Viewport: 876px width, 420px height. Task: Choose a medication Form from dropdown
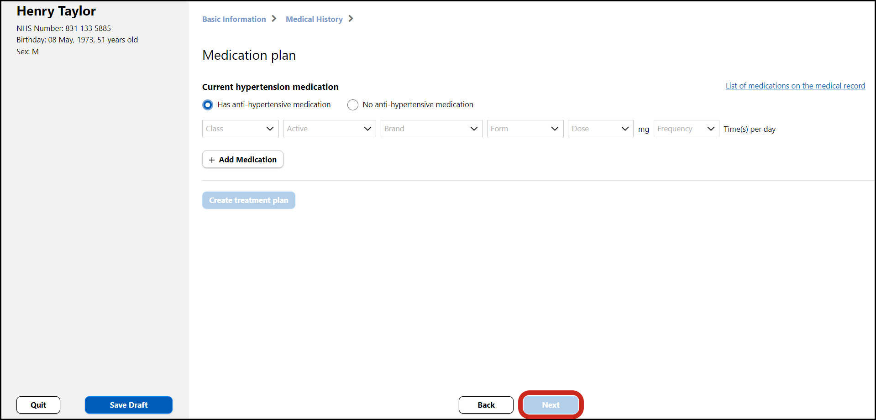[525, 129]
